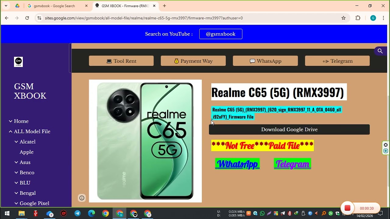Viewport: 390px width, 219px height.
Task: Open the Payment Way button
Action: coord(193,61)
